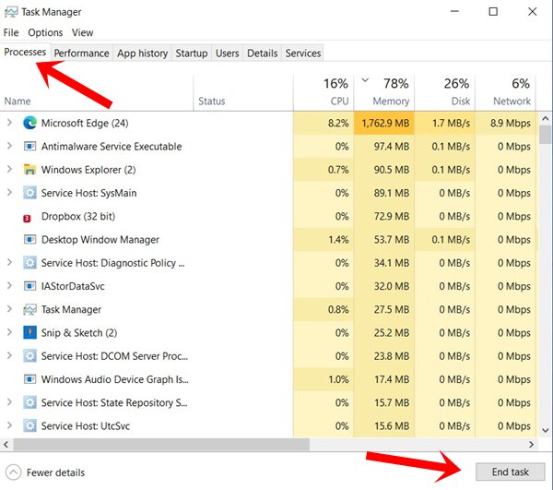Expand the Task Manager process row
The height and width of the screenshot is (490, 553).
pos(9,309)
